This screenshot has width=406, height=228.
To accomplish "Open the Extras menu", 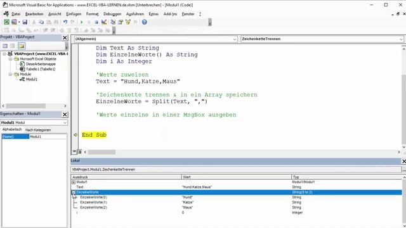I will [x=154, y=14].
